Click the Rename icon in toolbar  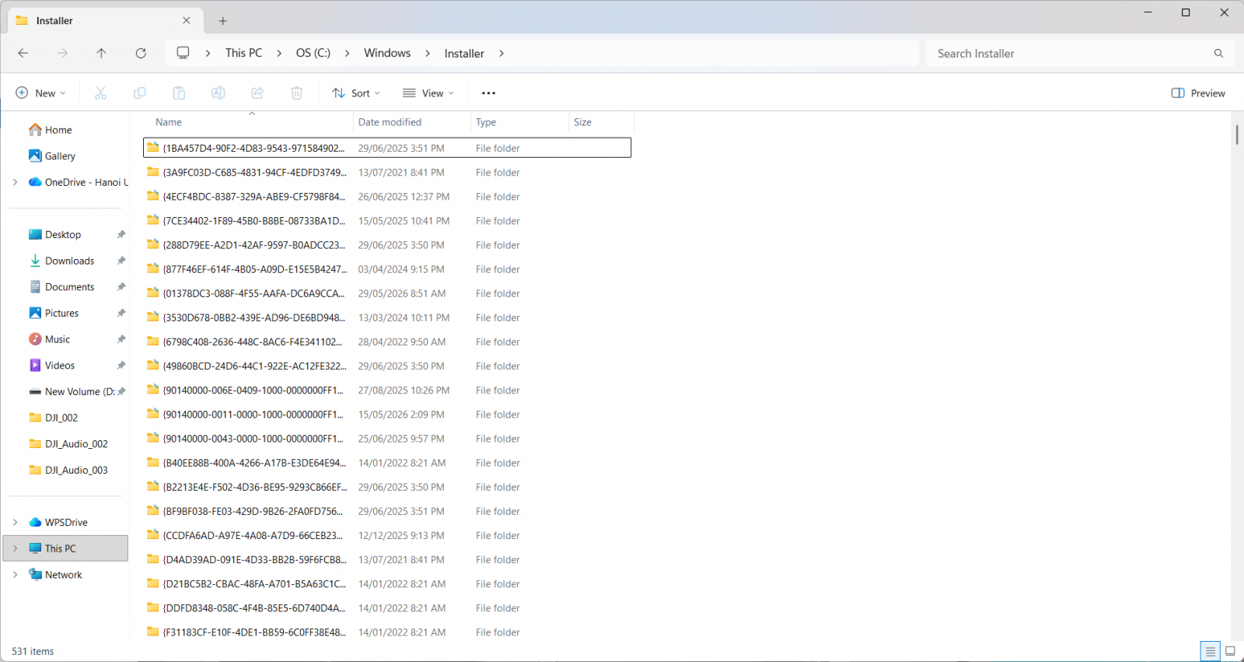click(218, 93)
